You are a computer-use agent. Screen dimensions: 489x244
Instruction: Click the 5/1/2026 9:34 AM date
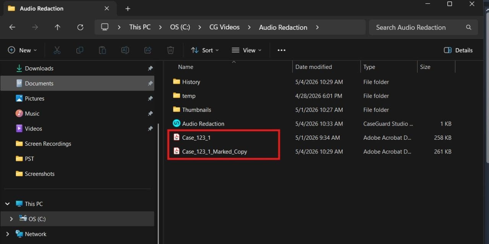click(317, 138)
